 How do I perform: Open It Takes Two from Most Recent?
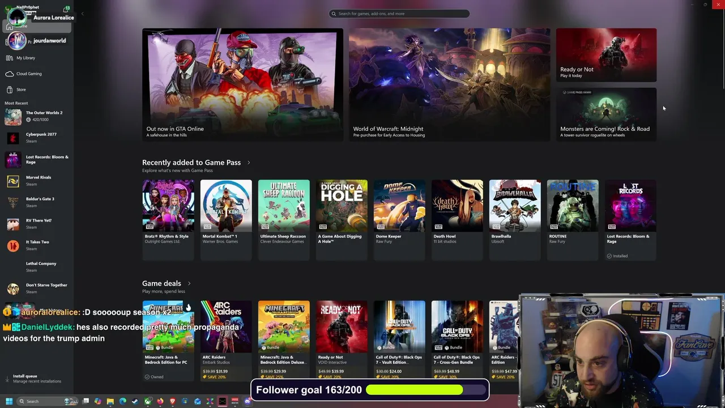(x=37, y=245)
